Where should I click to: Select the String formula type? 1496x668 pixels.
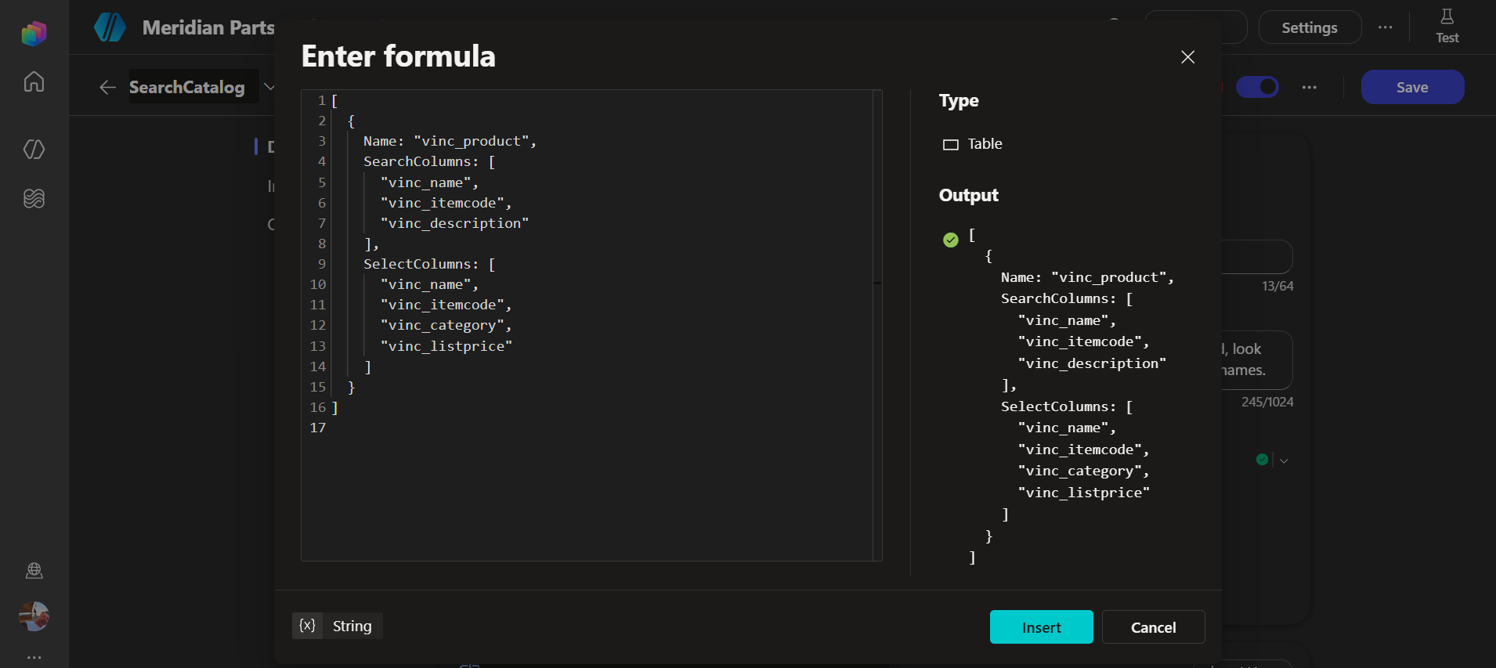tap(352, 626)
